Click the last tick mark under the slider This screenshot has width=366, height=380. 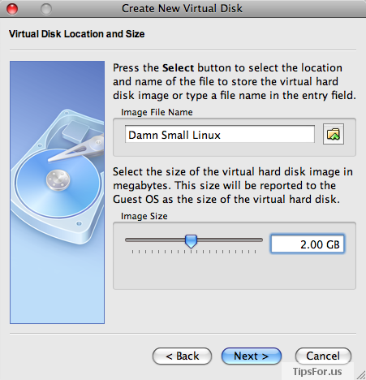click(x=255, y=252)
